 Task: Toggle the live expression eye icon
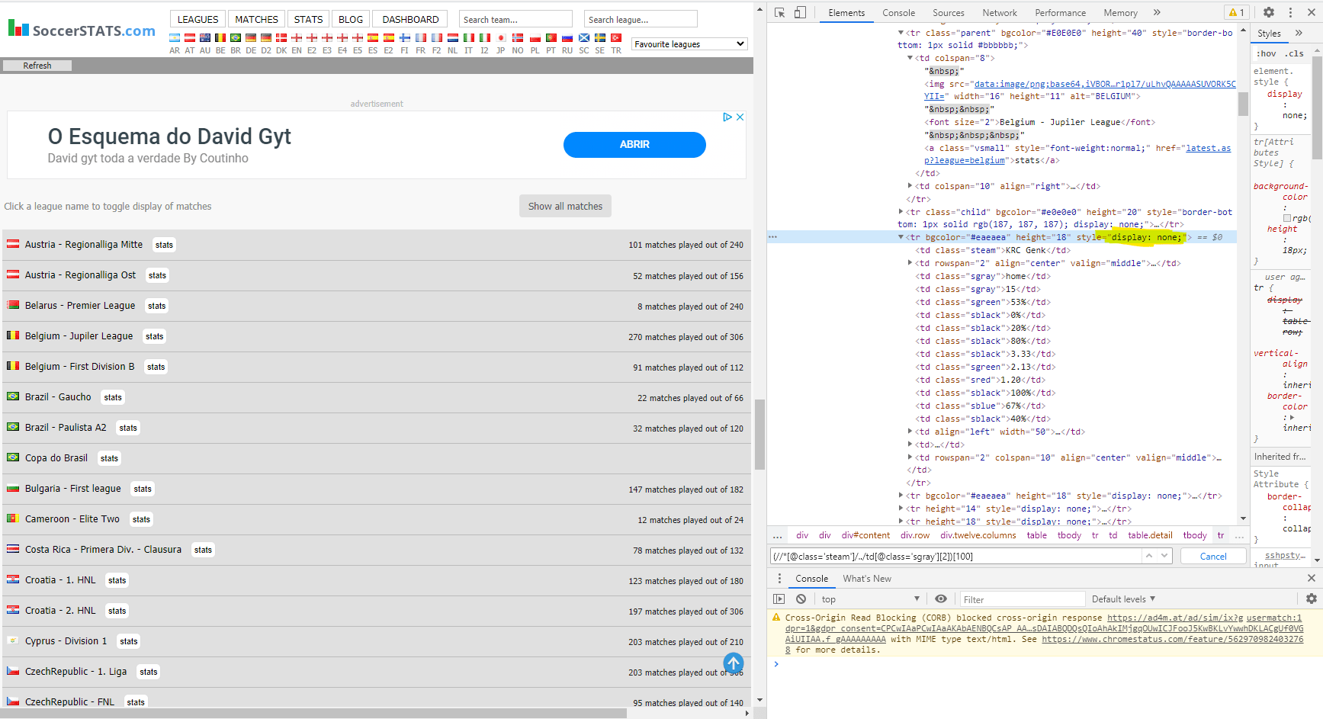941,599
